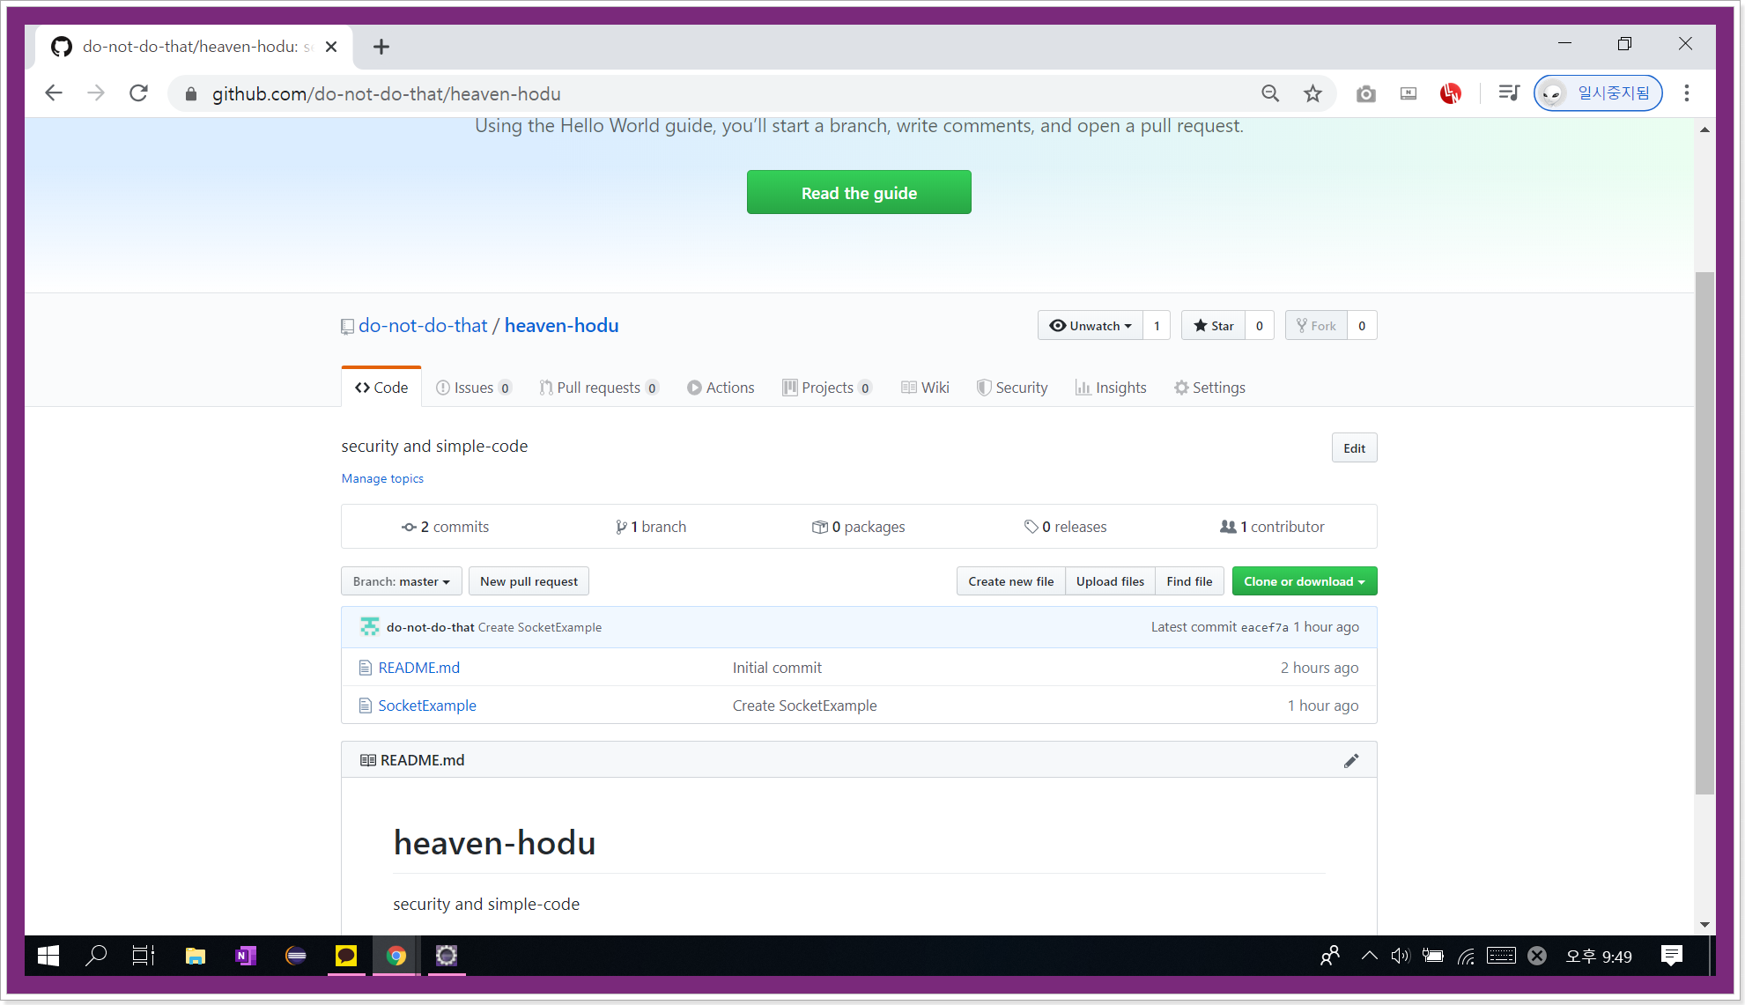This screenshot has width=1745, height=1005.
Task: Click the camera extension icon in the toolbar
Action: [x=1365, y=93]
